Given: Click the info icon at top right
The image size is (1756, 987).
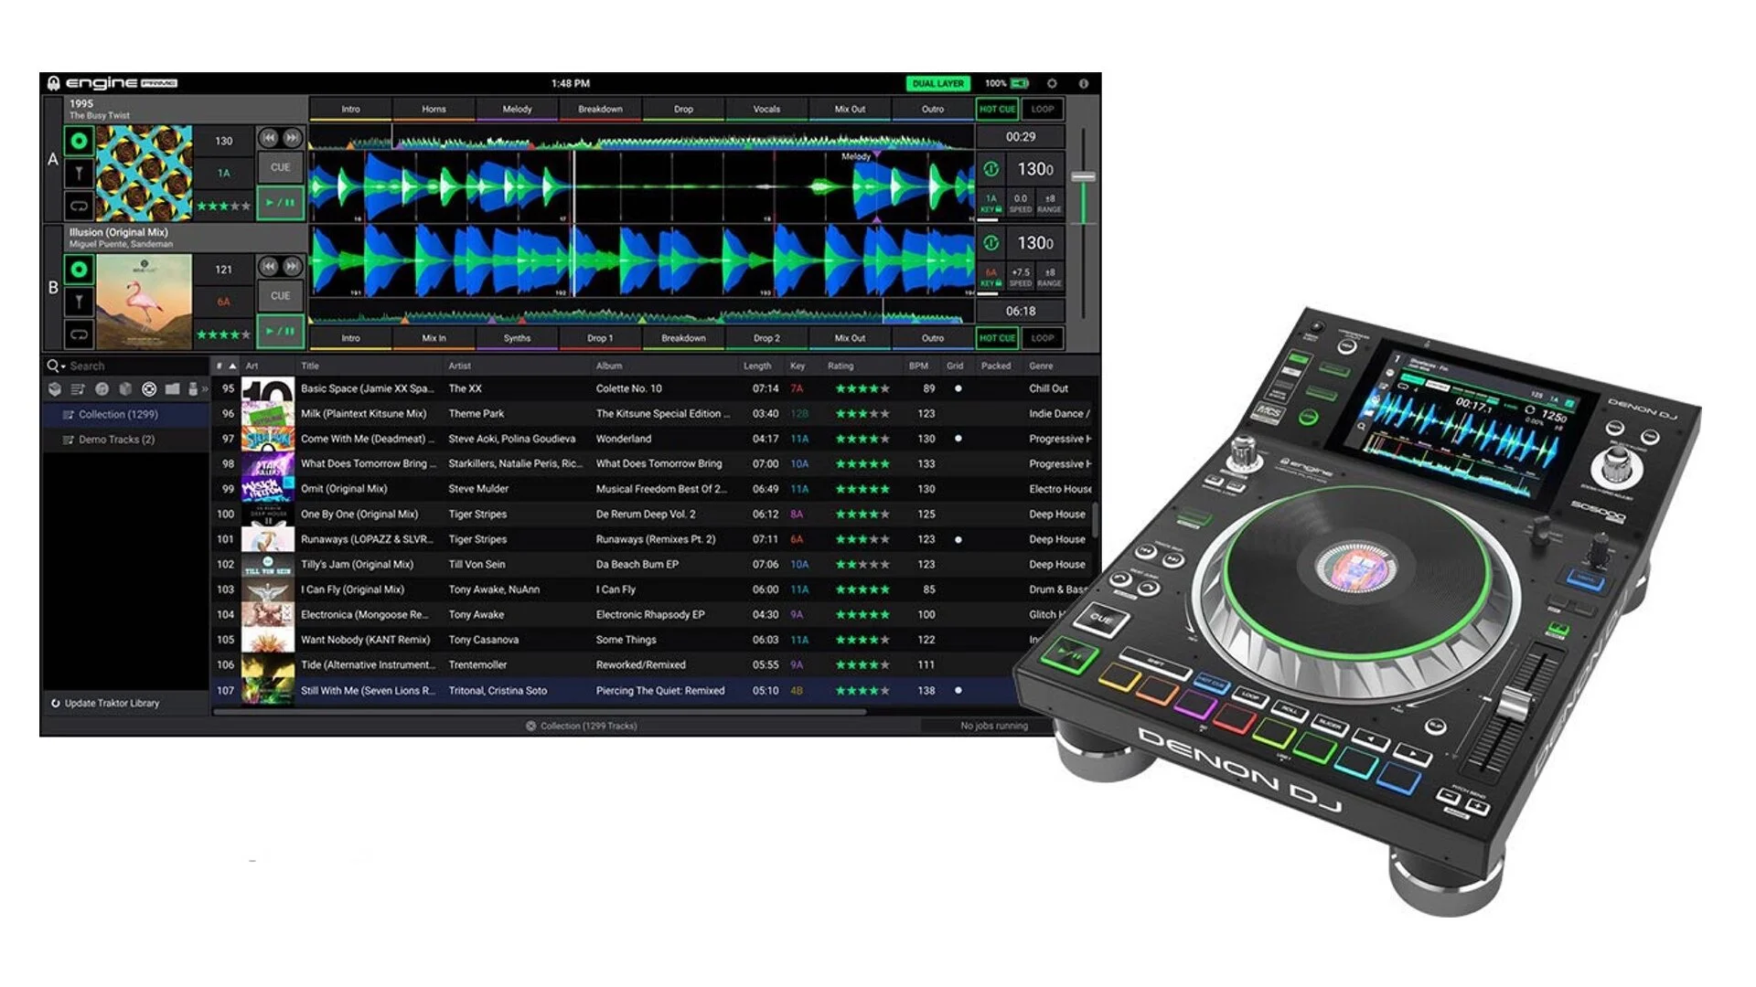Looking at the screenshot, I should pos(1082,83).
